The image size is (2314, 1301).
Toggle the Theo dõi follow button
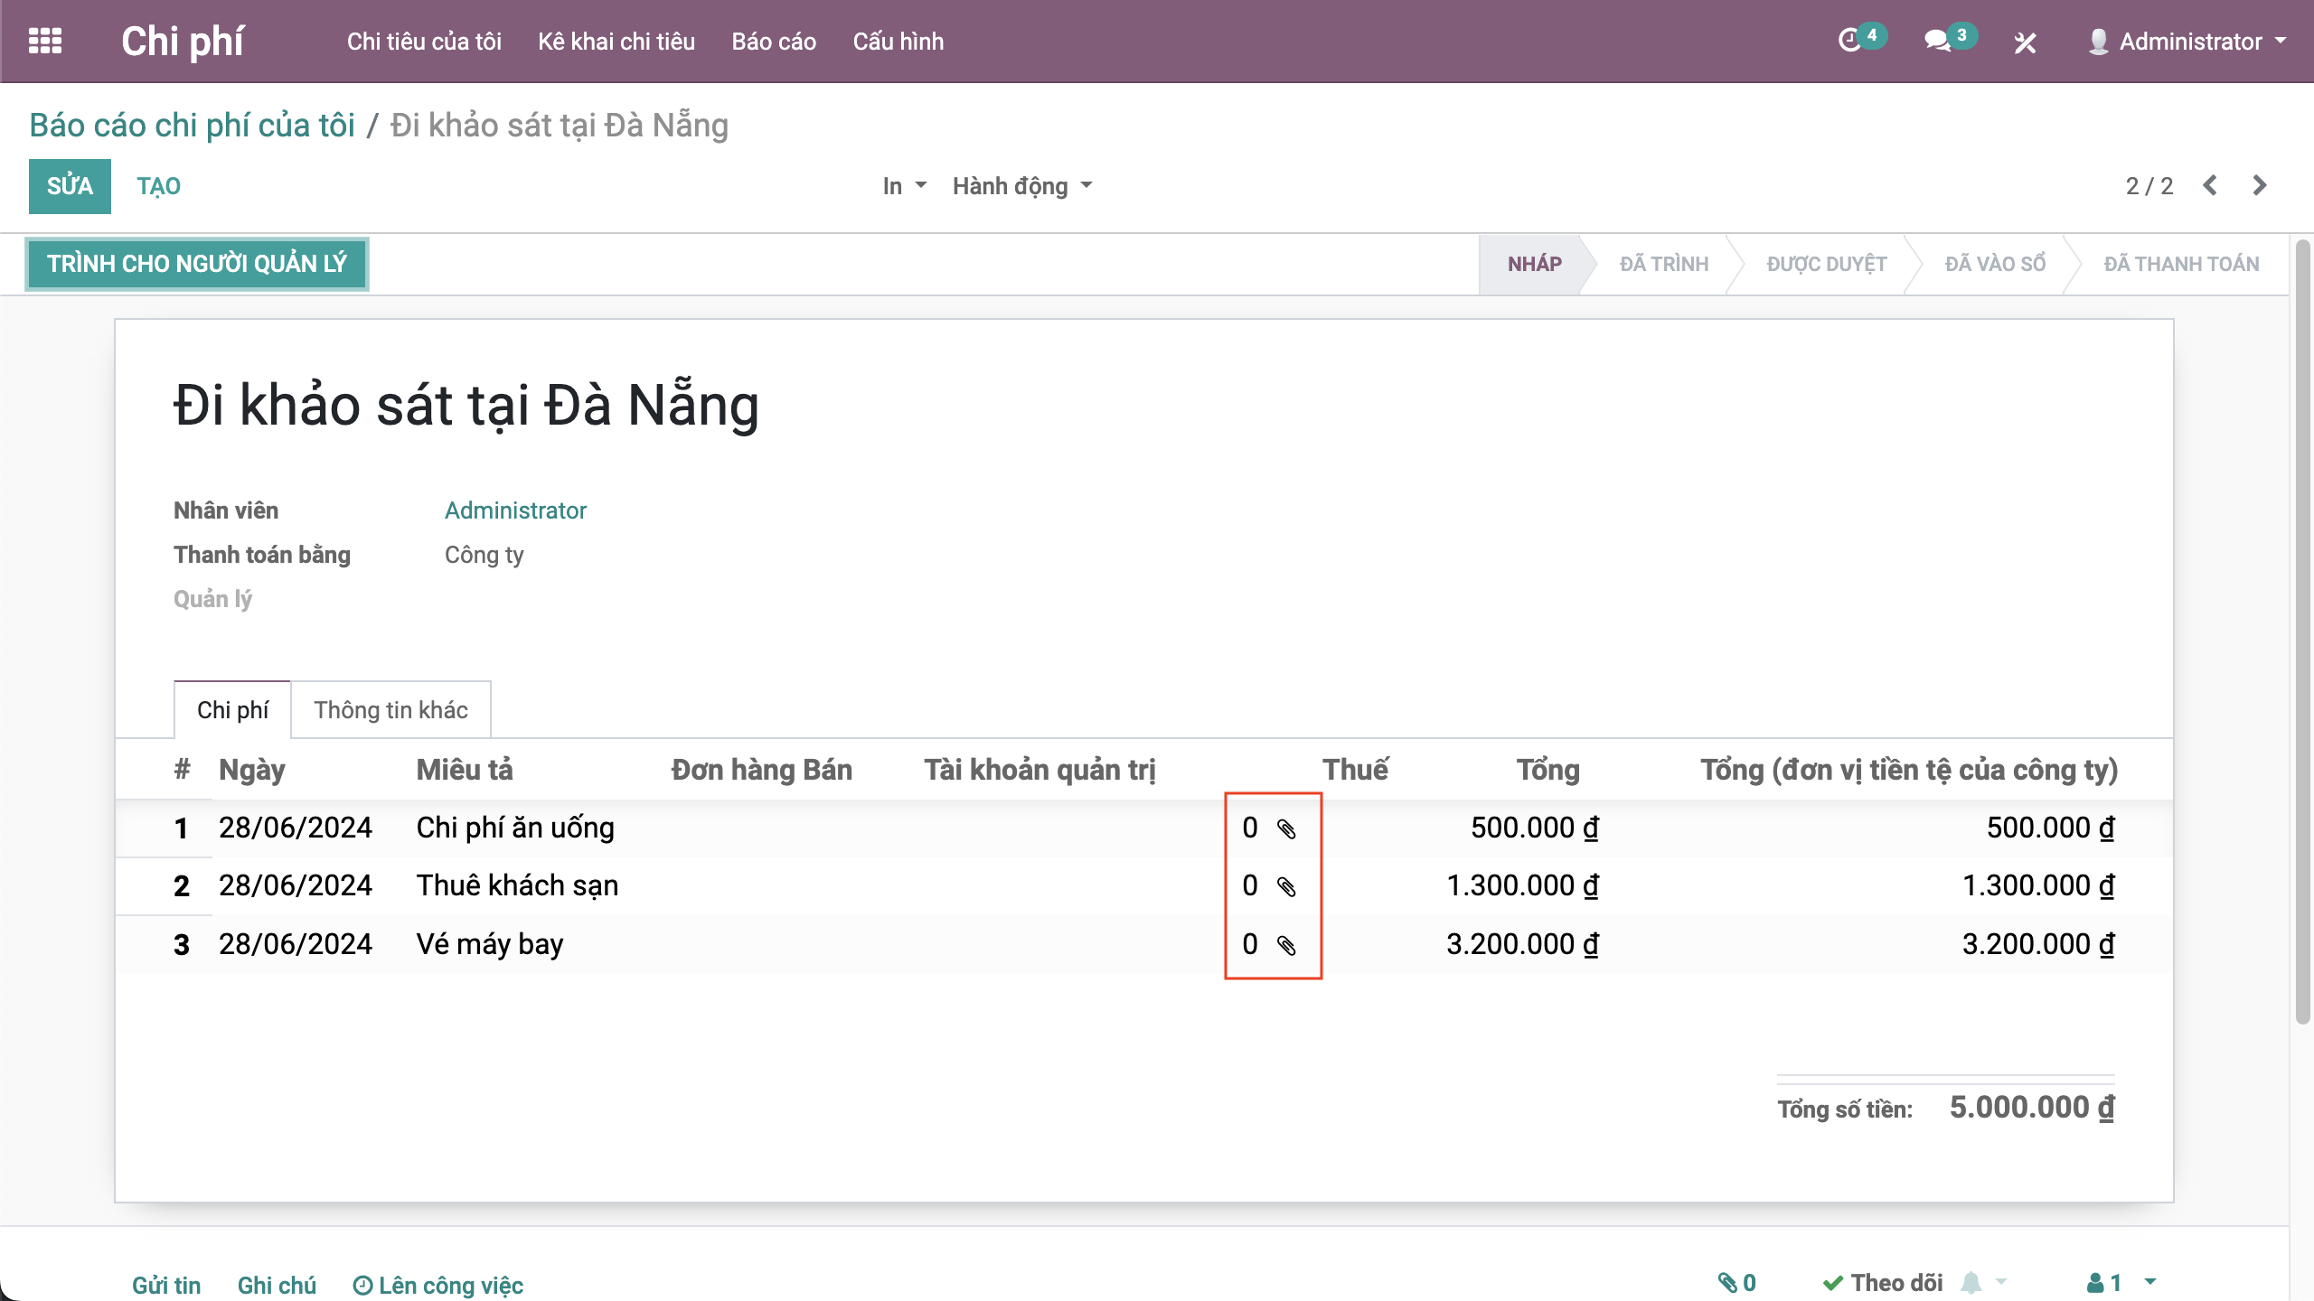[x=1884, y=1283]
